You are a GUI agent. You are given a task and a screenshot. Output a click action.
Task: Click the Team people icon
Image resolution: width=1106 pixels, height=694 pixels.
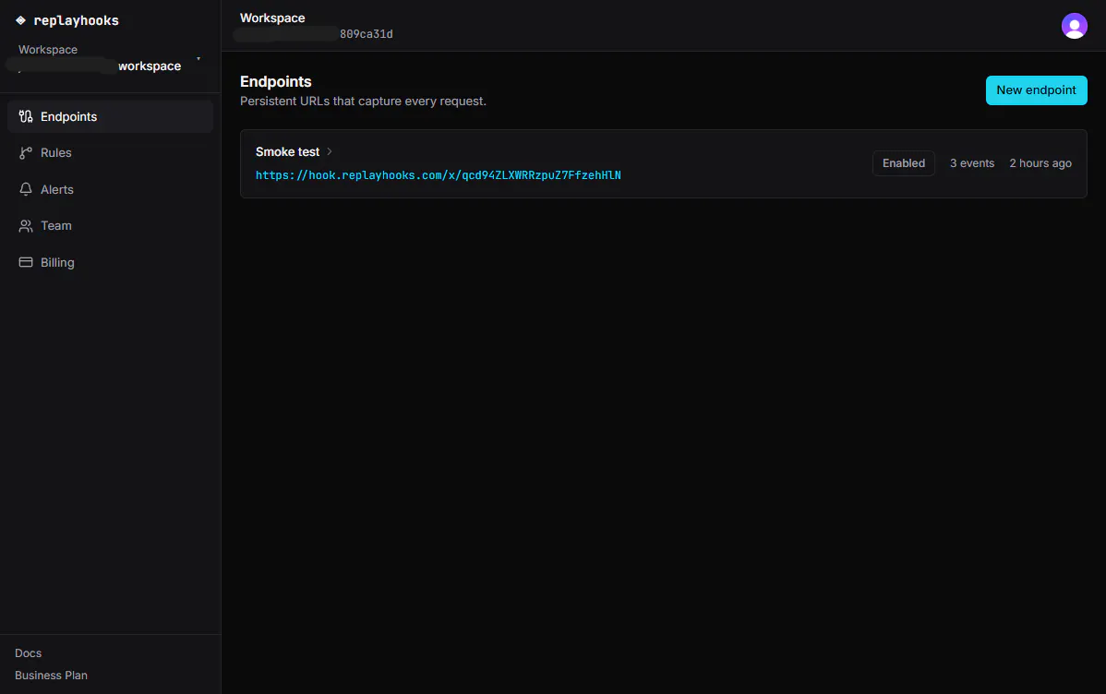[26, 226]
